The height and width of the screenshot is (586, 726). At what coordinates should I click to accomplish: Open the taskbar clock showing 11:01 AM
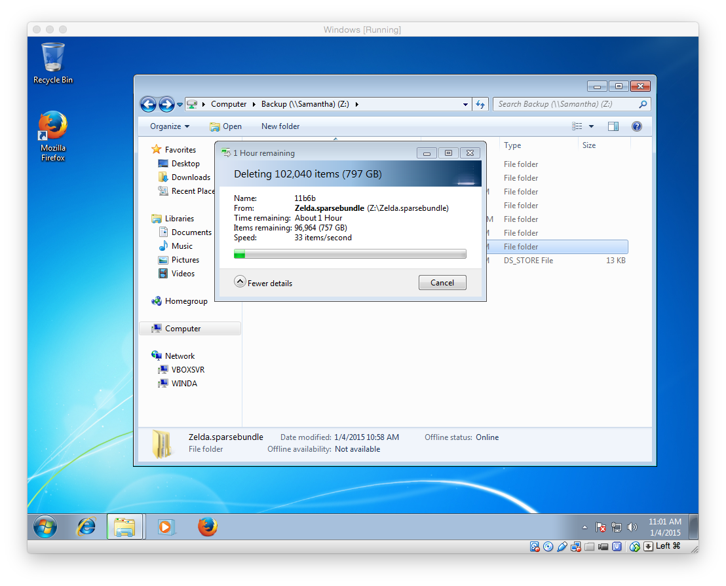(665, 527)
